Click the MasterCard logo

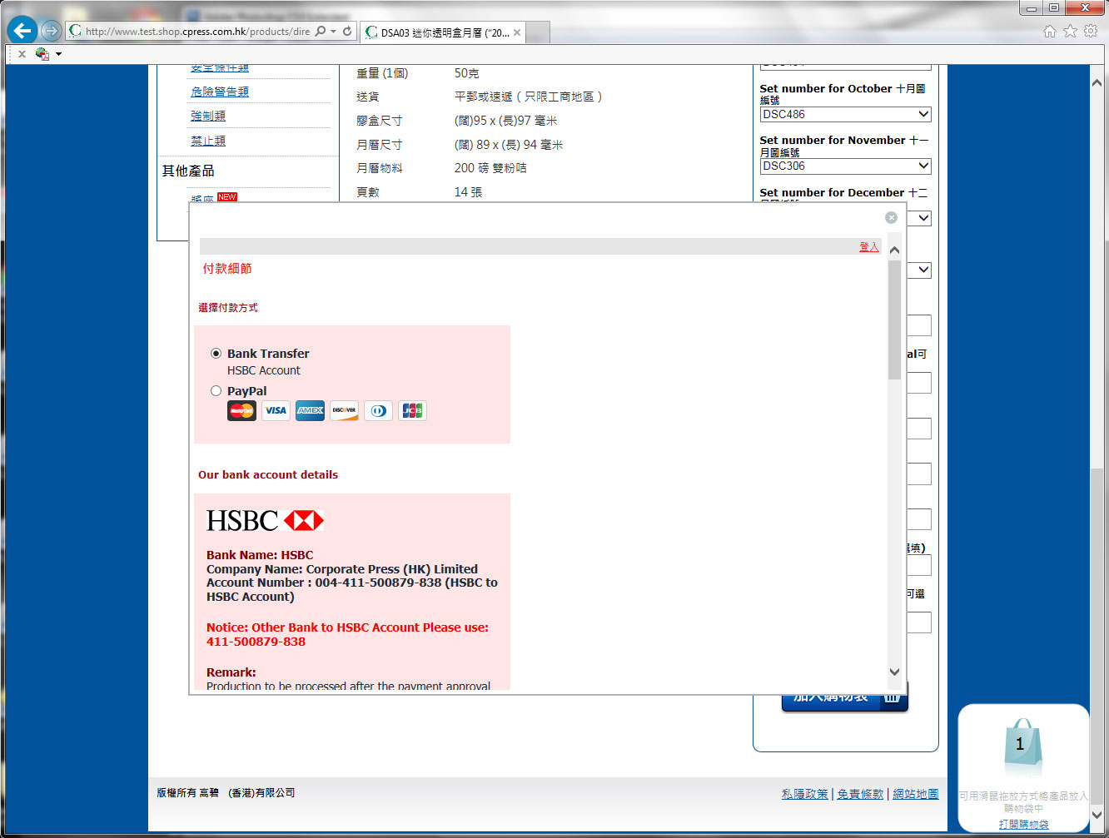pos(241,410)
